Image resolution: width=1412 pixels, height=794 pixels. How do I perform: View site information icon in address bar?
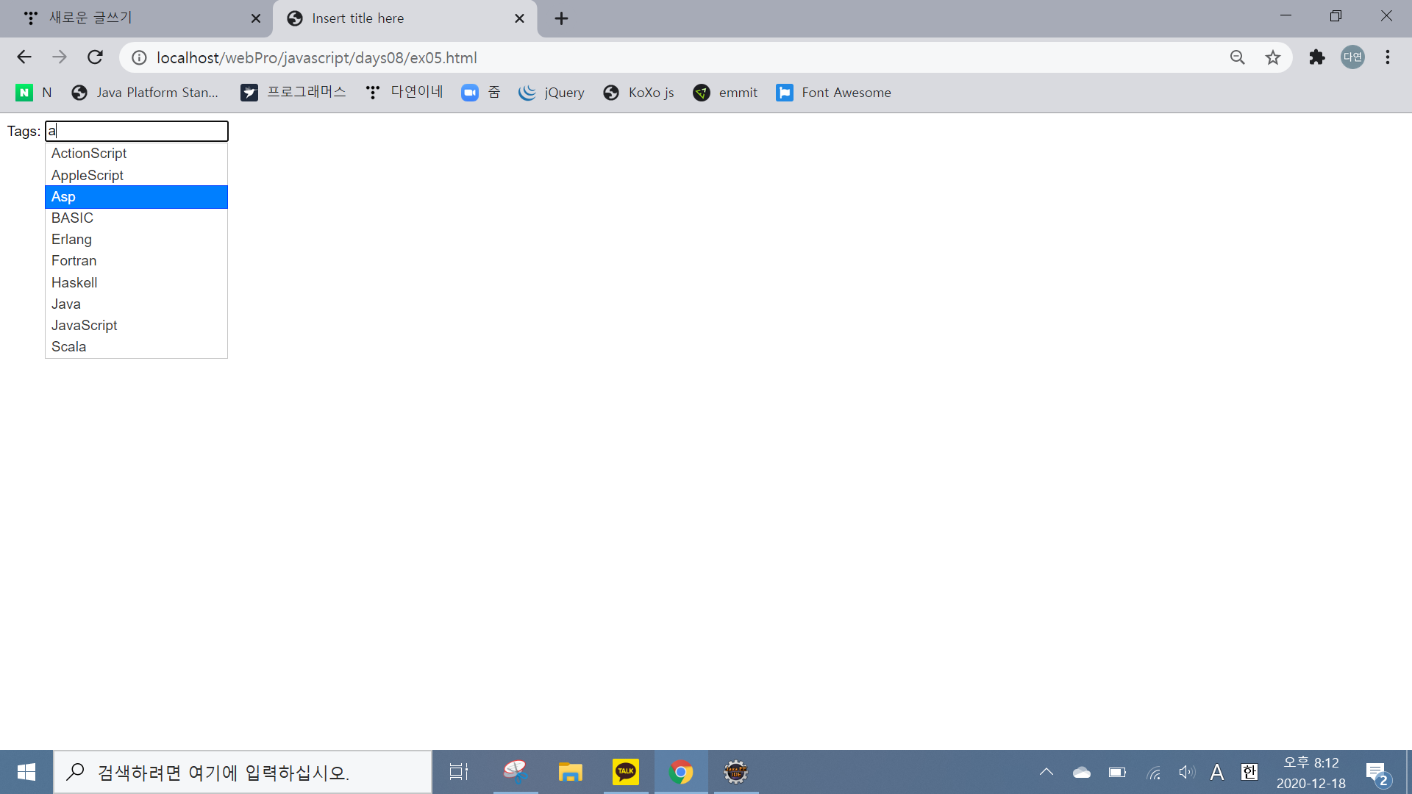click(139, 57)
